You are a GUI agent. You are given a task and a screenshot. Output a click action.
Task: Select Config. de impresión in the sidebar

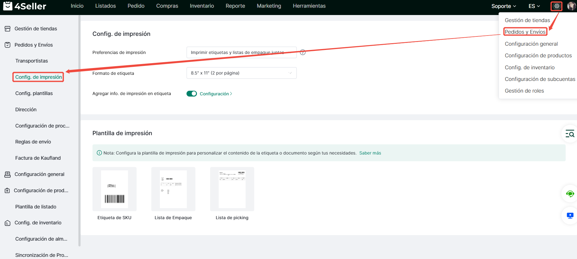39,77
